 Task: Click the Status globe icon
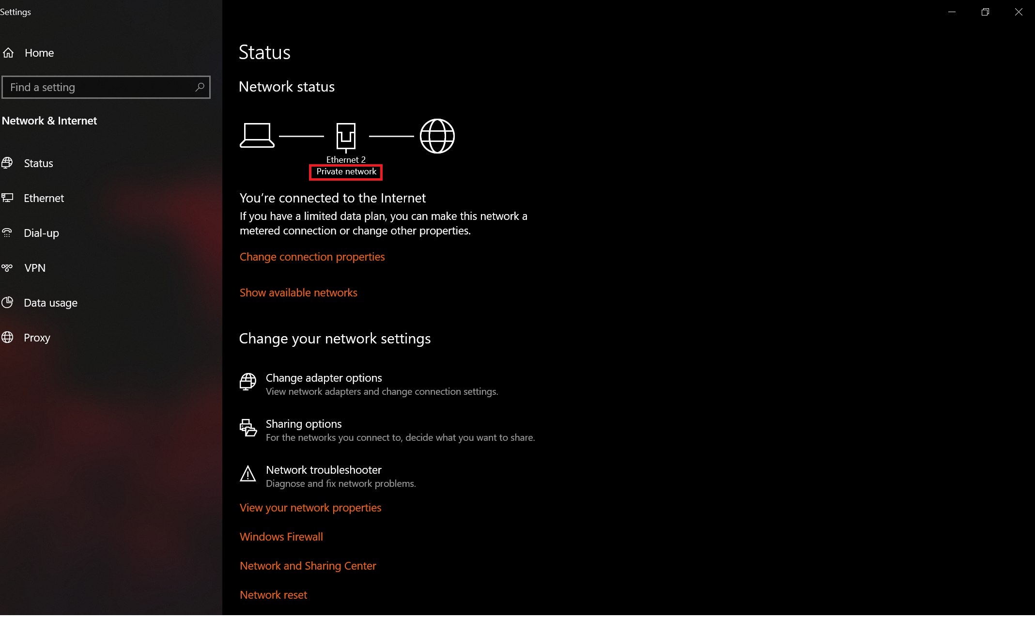pos(7,163)
